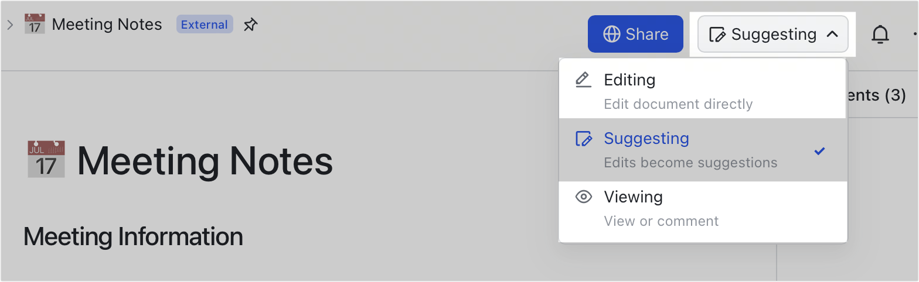Image resolution: width=919 pixels, height=282 pixels.
Task: Click the edit-note icon in Suggesting button
Action: [x=717, y=35]
